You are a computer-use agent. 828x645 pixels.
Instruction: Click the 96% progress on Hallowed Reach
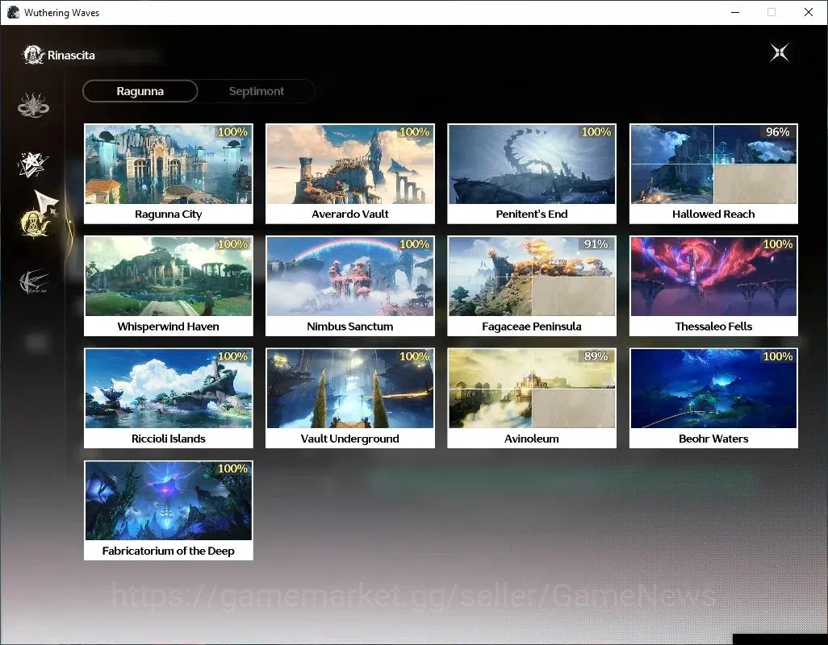tap(777, 132)
